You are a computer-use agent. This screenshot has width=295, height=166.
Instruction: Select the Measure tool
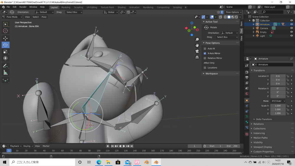tap(5, 72)
